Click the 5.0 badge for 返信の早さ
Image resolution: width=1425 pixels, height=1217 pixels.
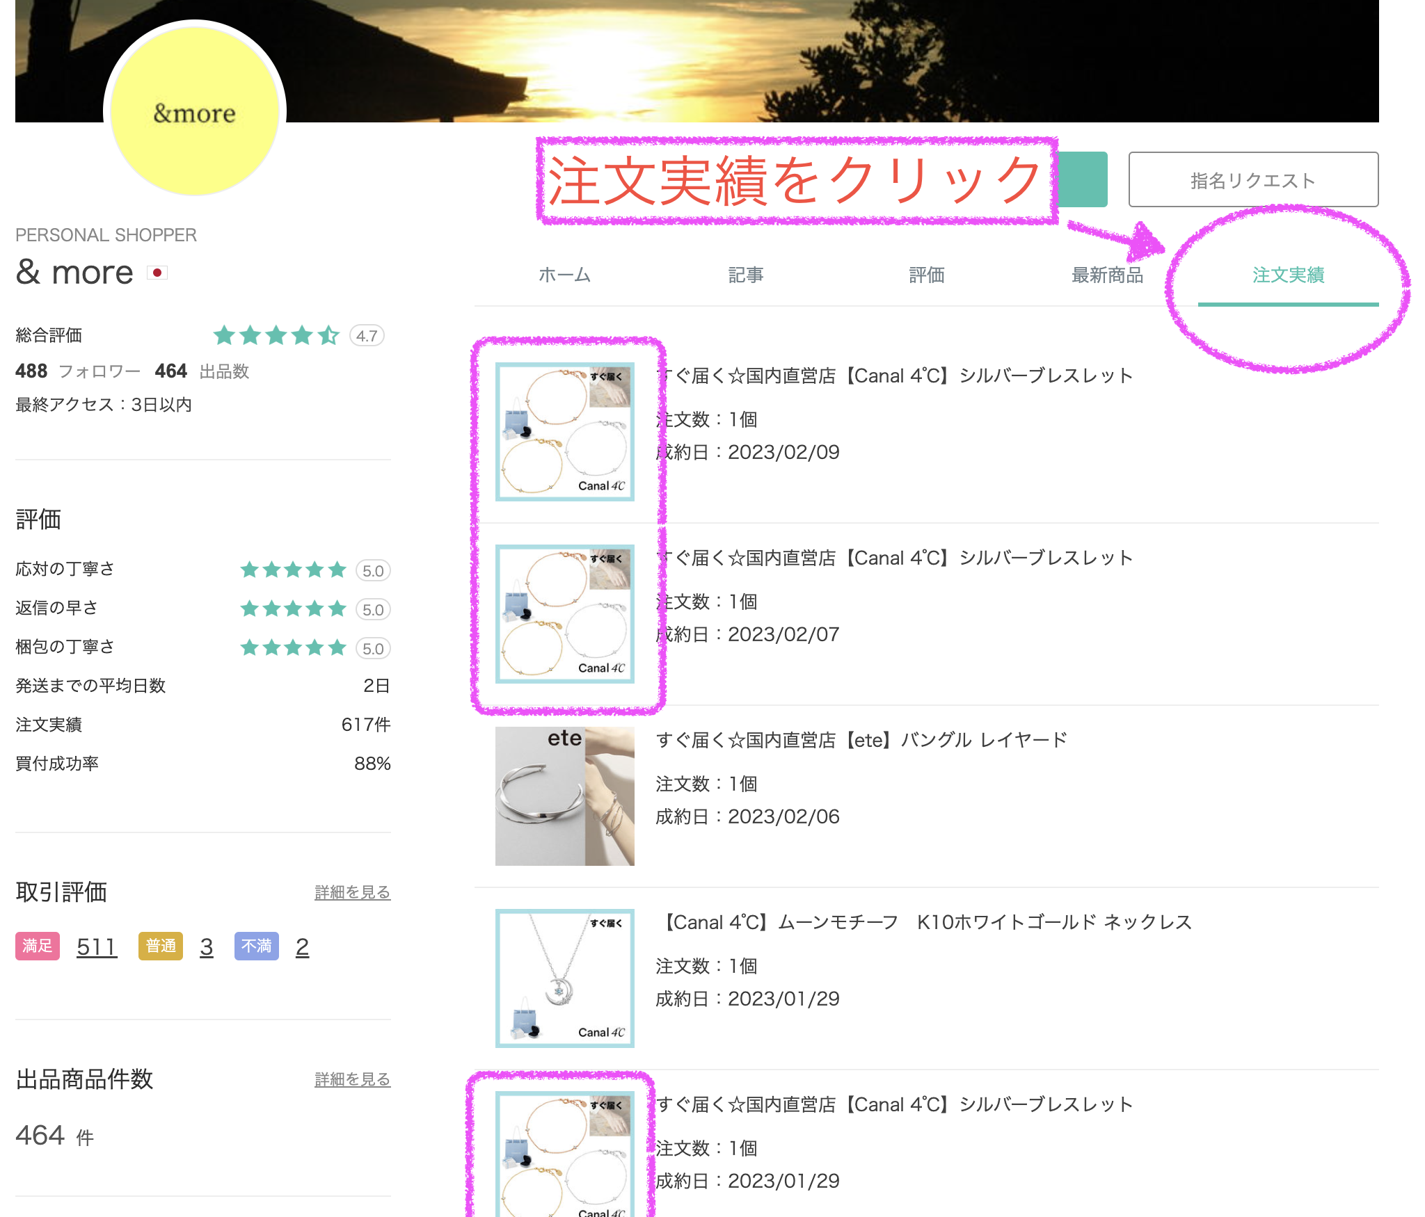(373, 610)
